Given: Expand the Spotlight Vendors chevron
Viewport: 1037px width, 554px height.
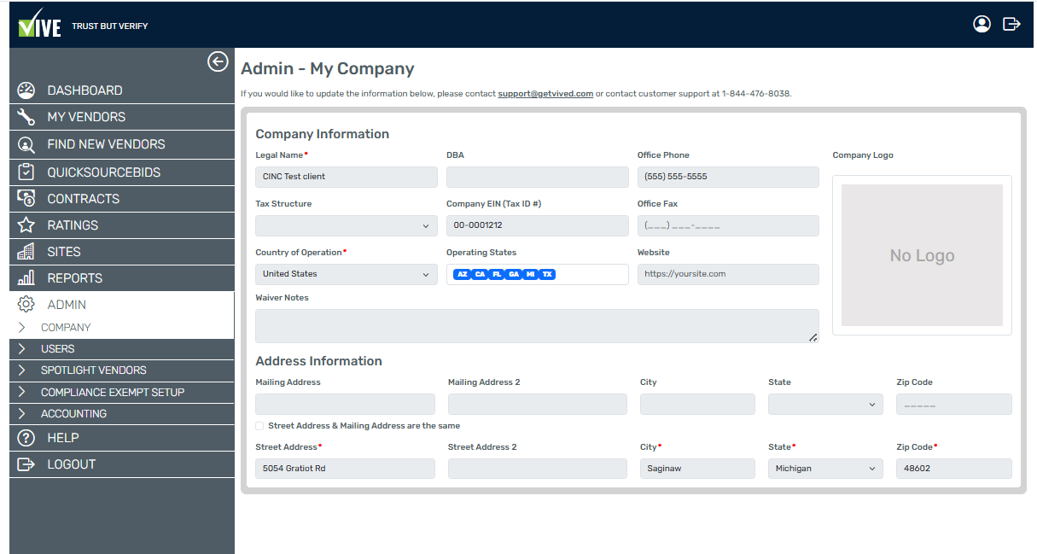Looking at the screenshot, I should tap(21, 370).
